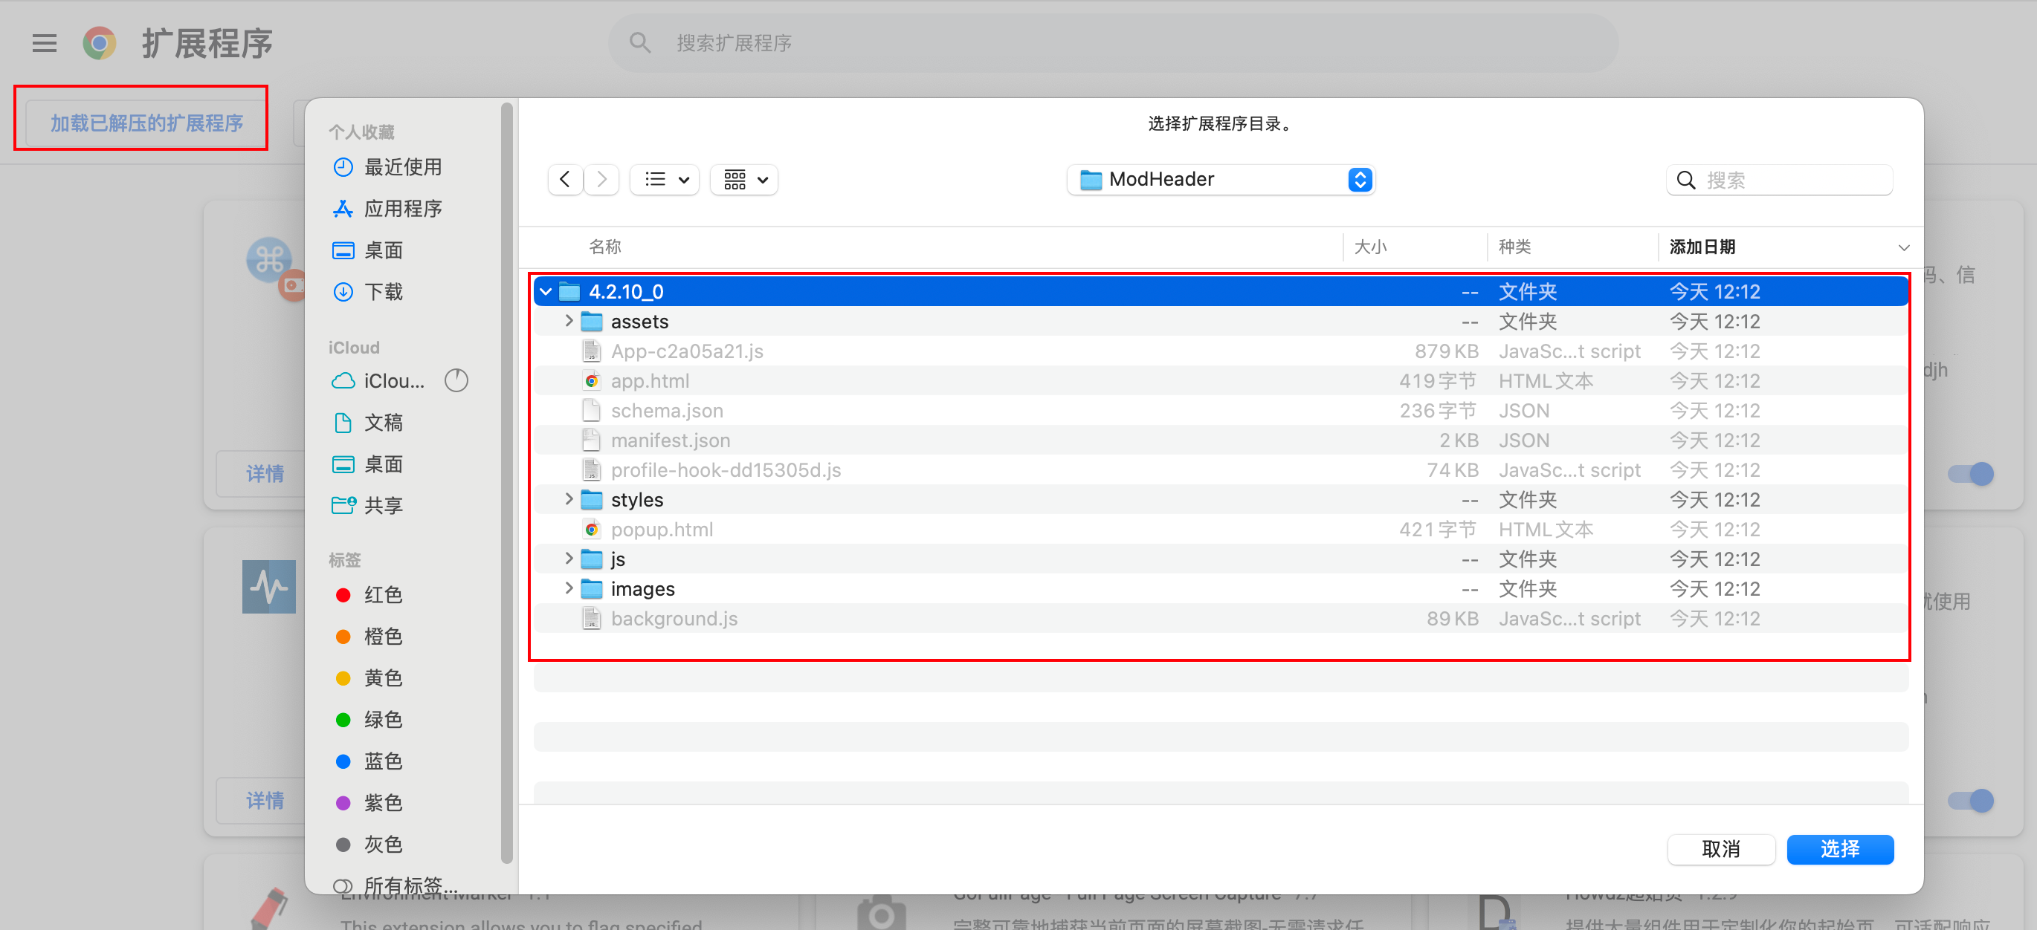The width and height of the screenshot is (2037, 930).
Task: Click the manifest.json file icon
Action: tap(592, 440)
